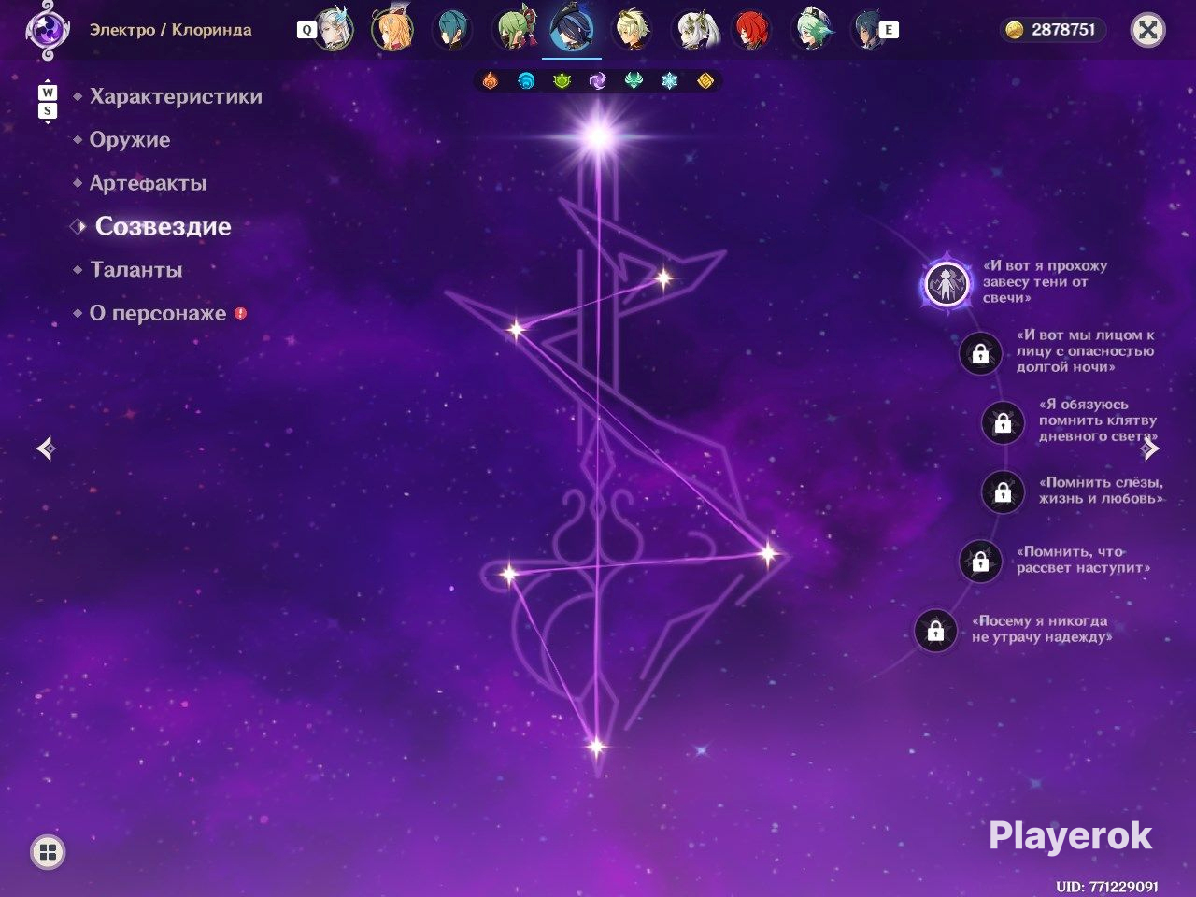
Task: Click the UID: 771229091 text
Action: 1107,886
